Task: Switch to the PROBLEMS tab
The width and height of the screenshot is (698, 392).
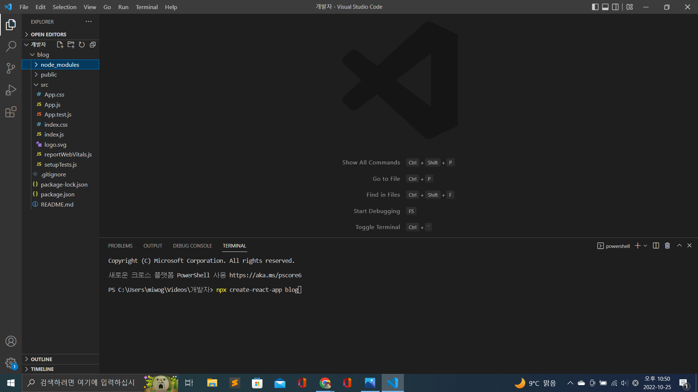Action: coord(120,246)
